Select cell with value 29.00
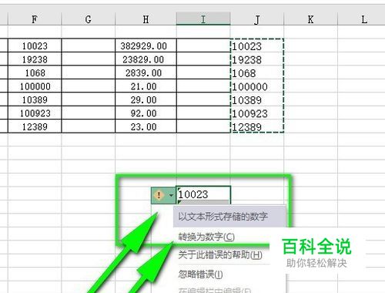Screen dimensions: 385x293 pos(146,99)
